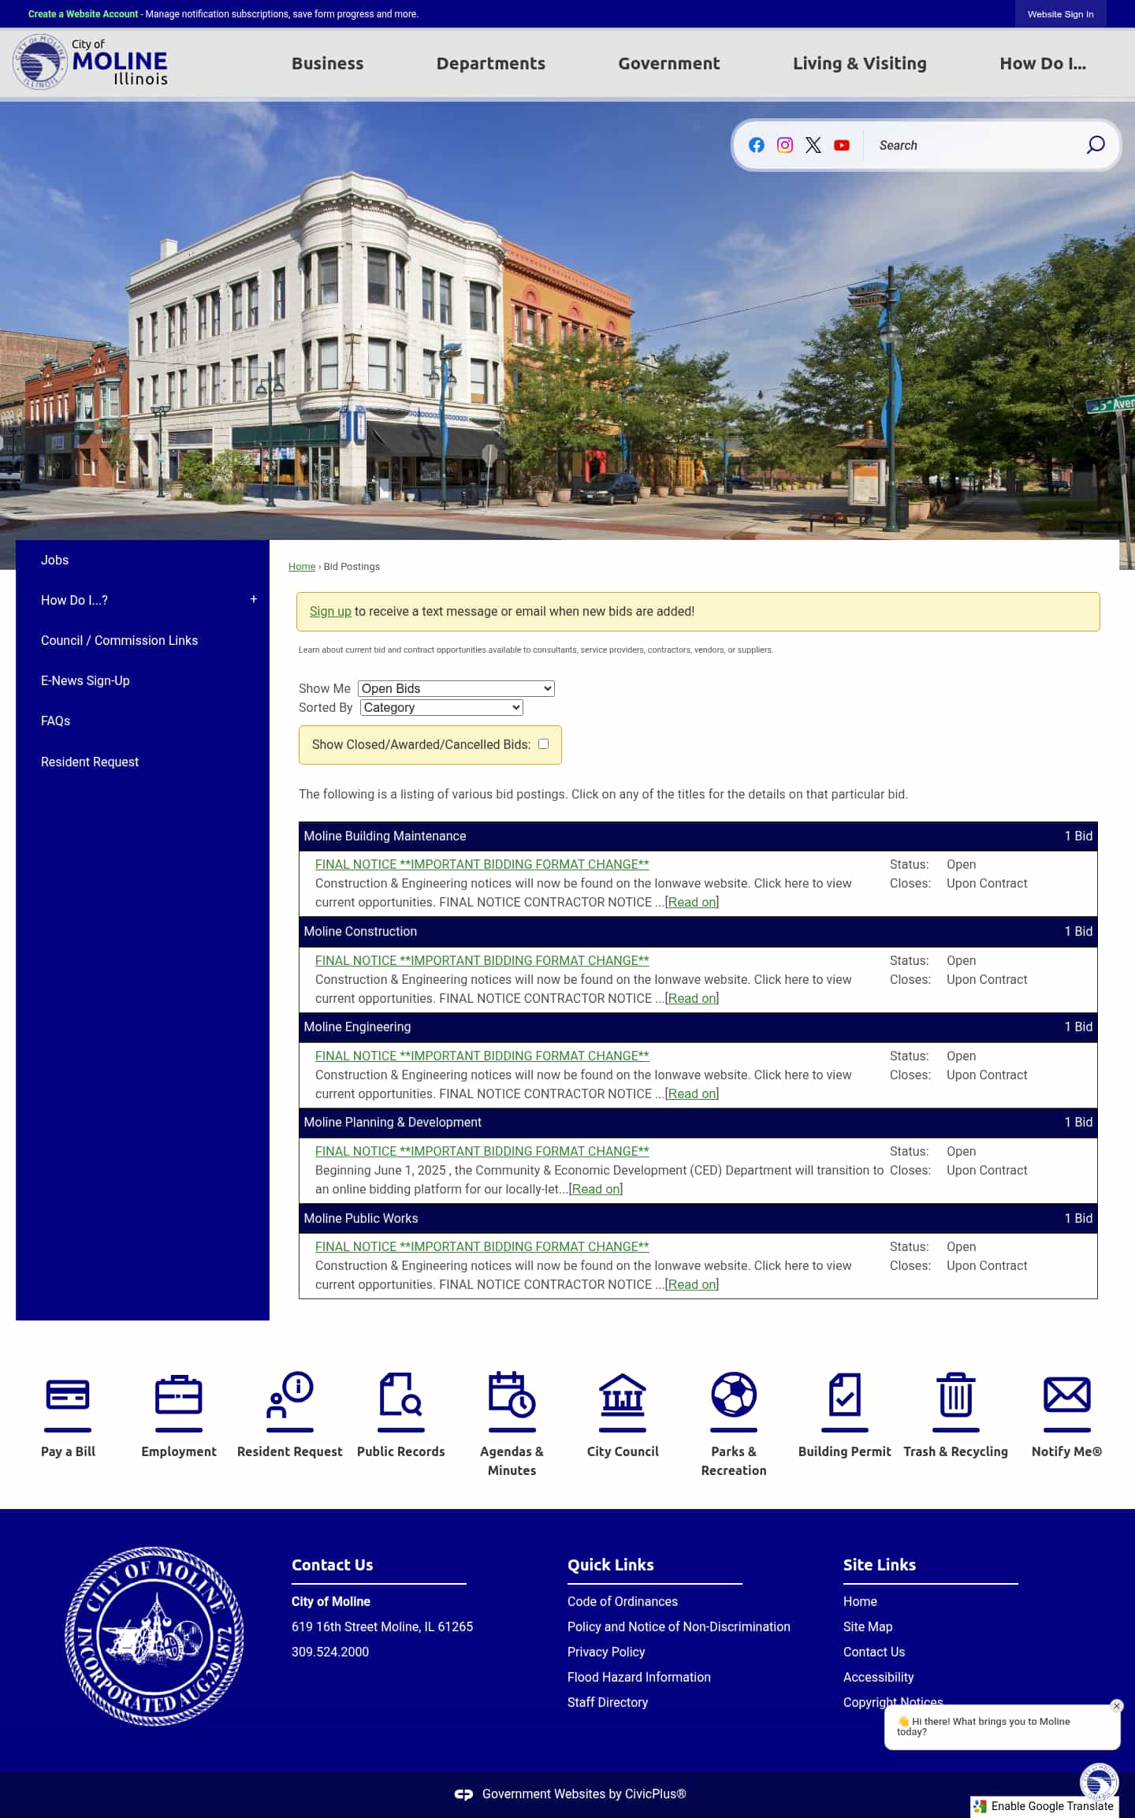Toggle Show Closed/Awarded/Cancelled Bids checkbox
The height and width of the screenshot is (1818, 1135).
(543, 743)
